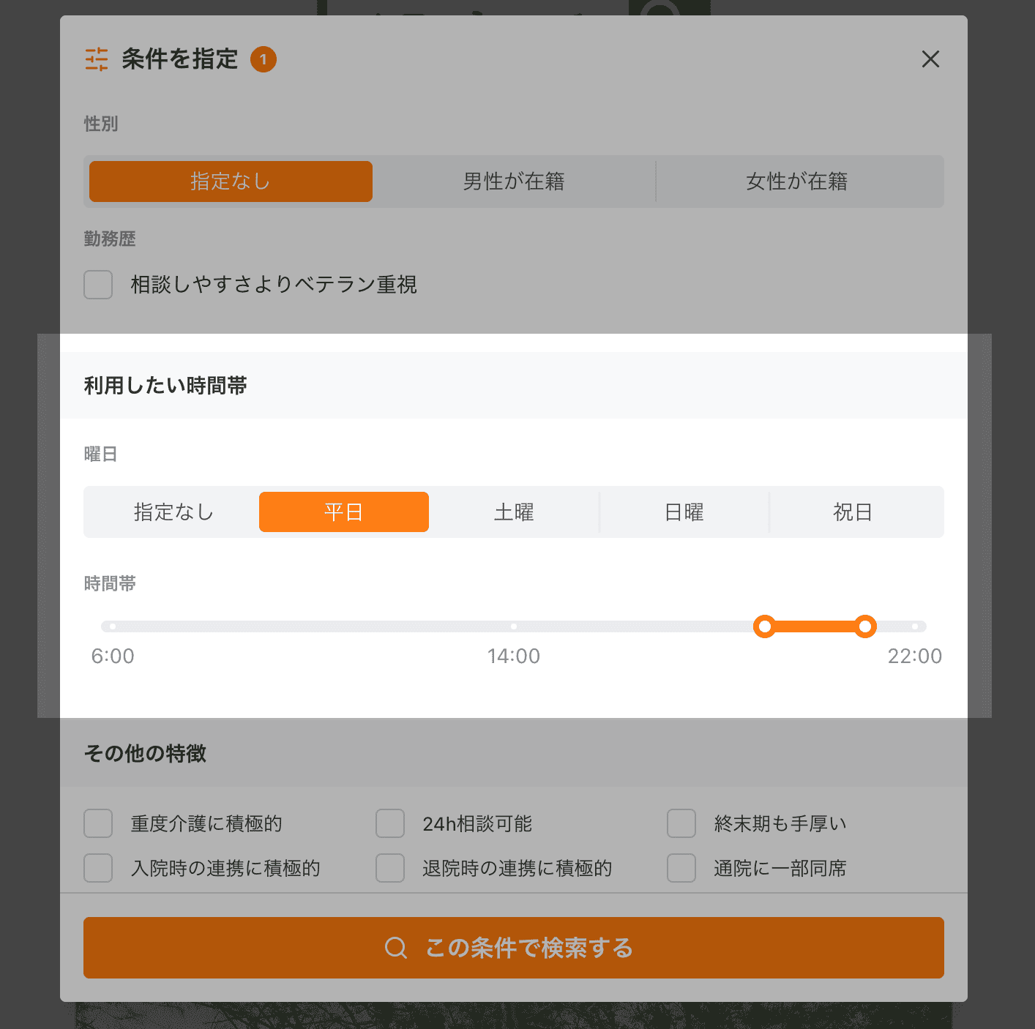This screenshot has width=1035, height=1029.
Task: Check 通院に一部同席 checkbox
Action: tap(681, 868)
